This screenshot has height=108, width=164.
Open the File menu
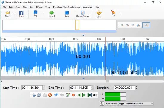click(4, 7)
